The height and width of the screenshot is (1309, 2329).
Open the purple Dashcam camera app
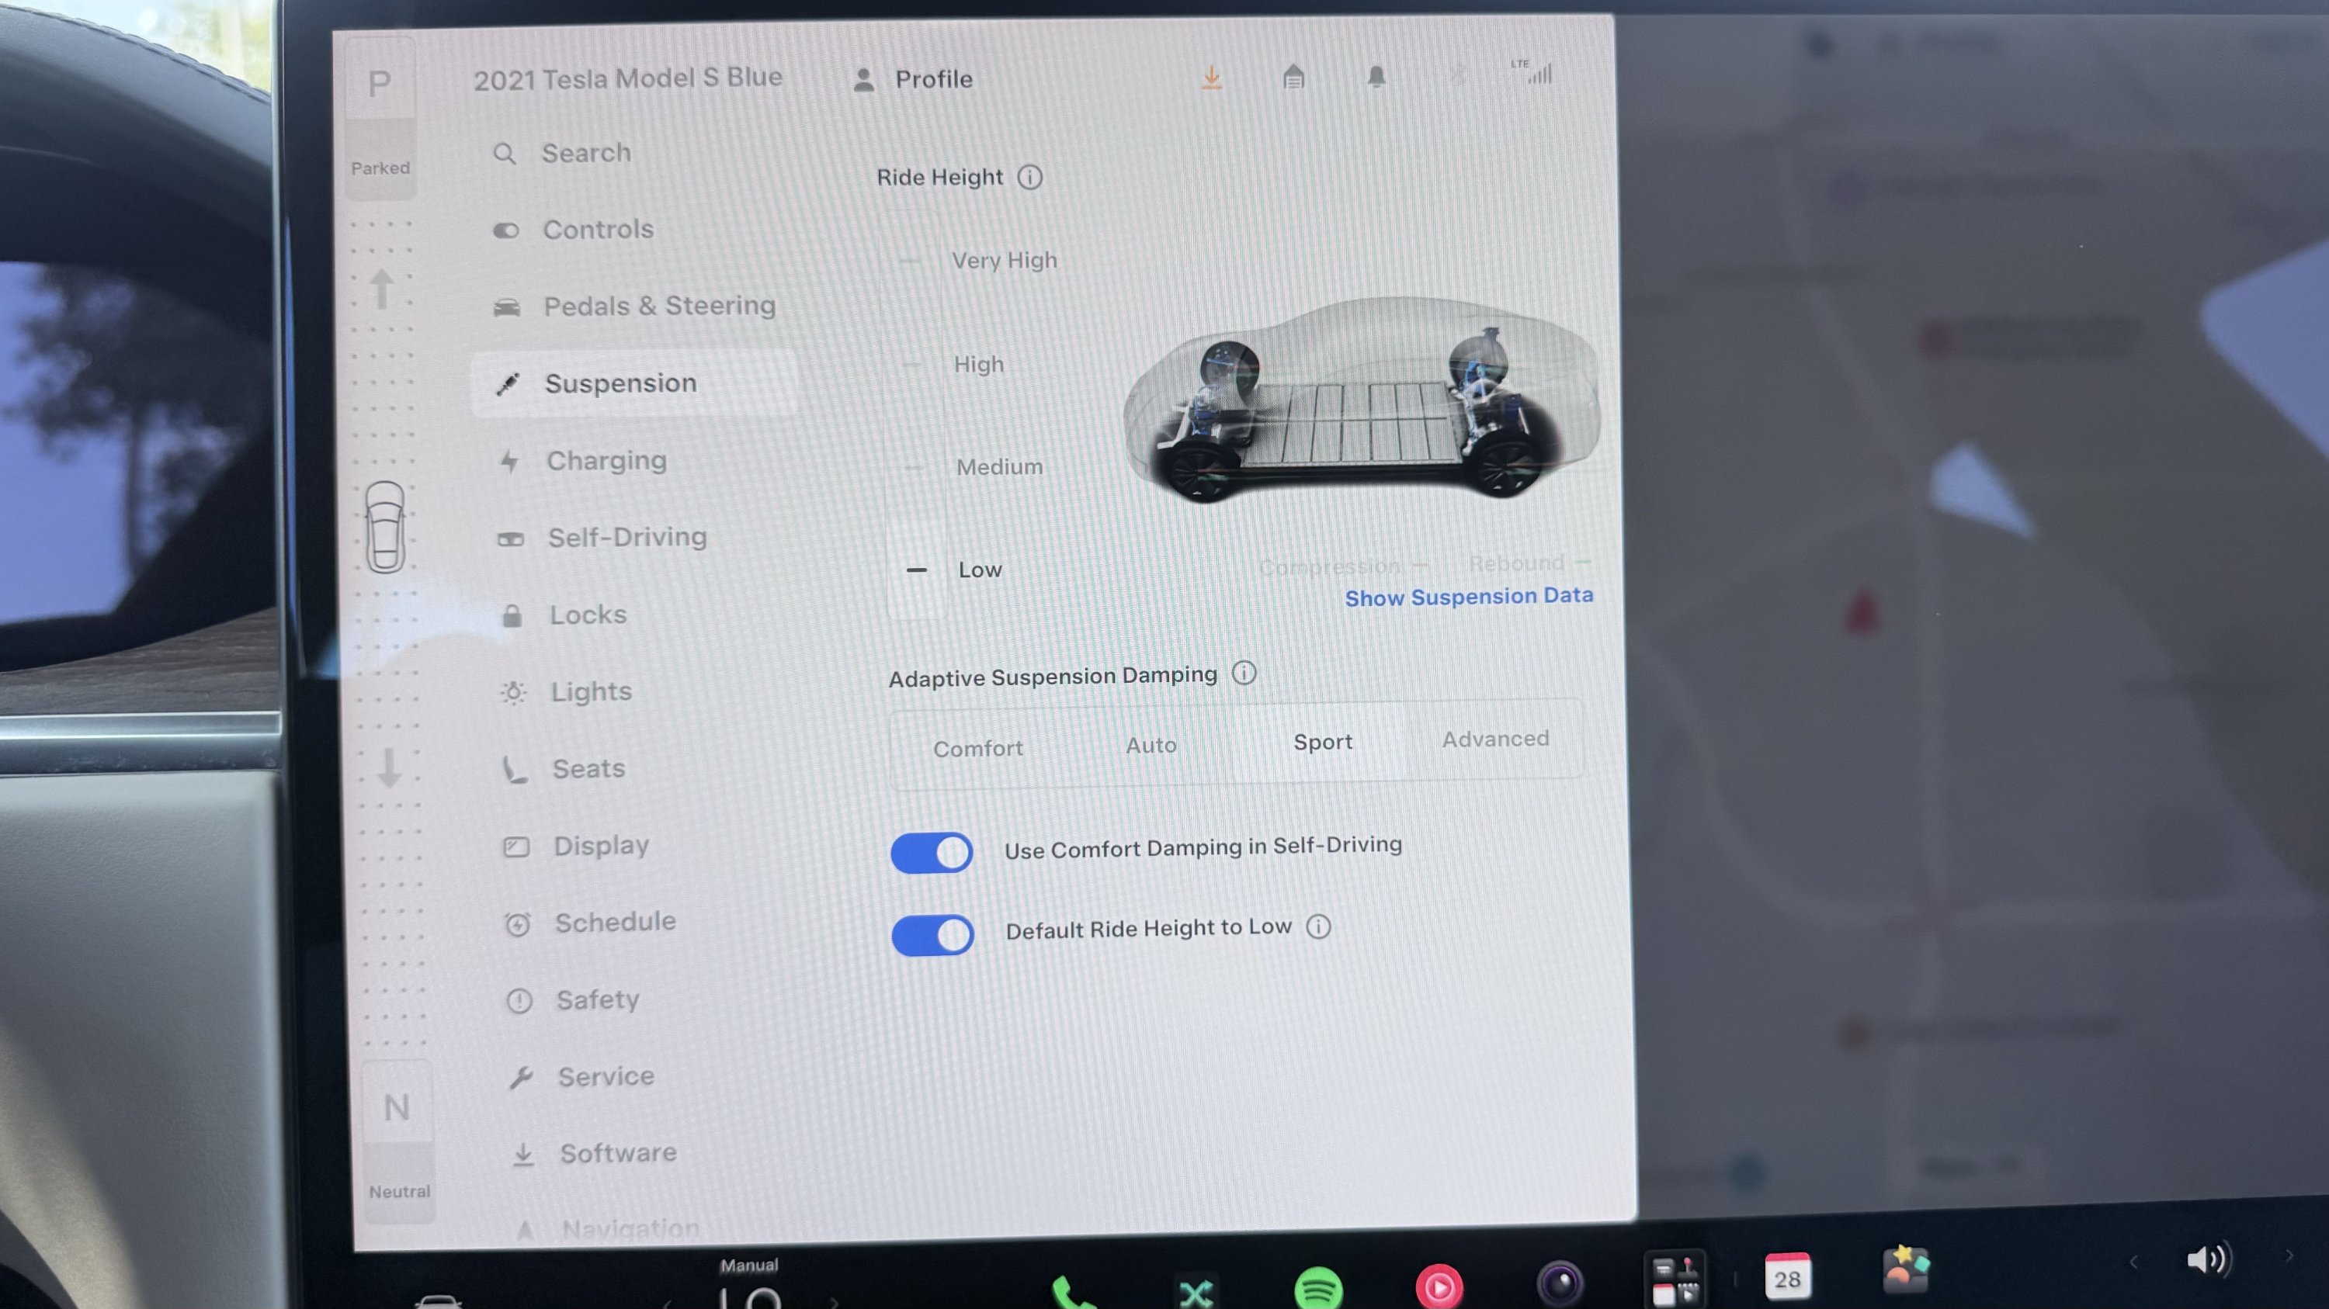click(1560, 1283)
